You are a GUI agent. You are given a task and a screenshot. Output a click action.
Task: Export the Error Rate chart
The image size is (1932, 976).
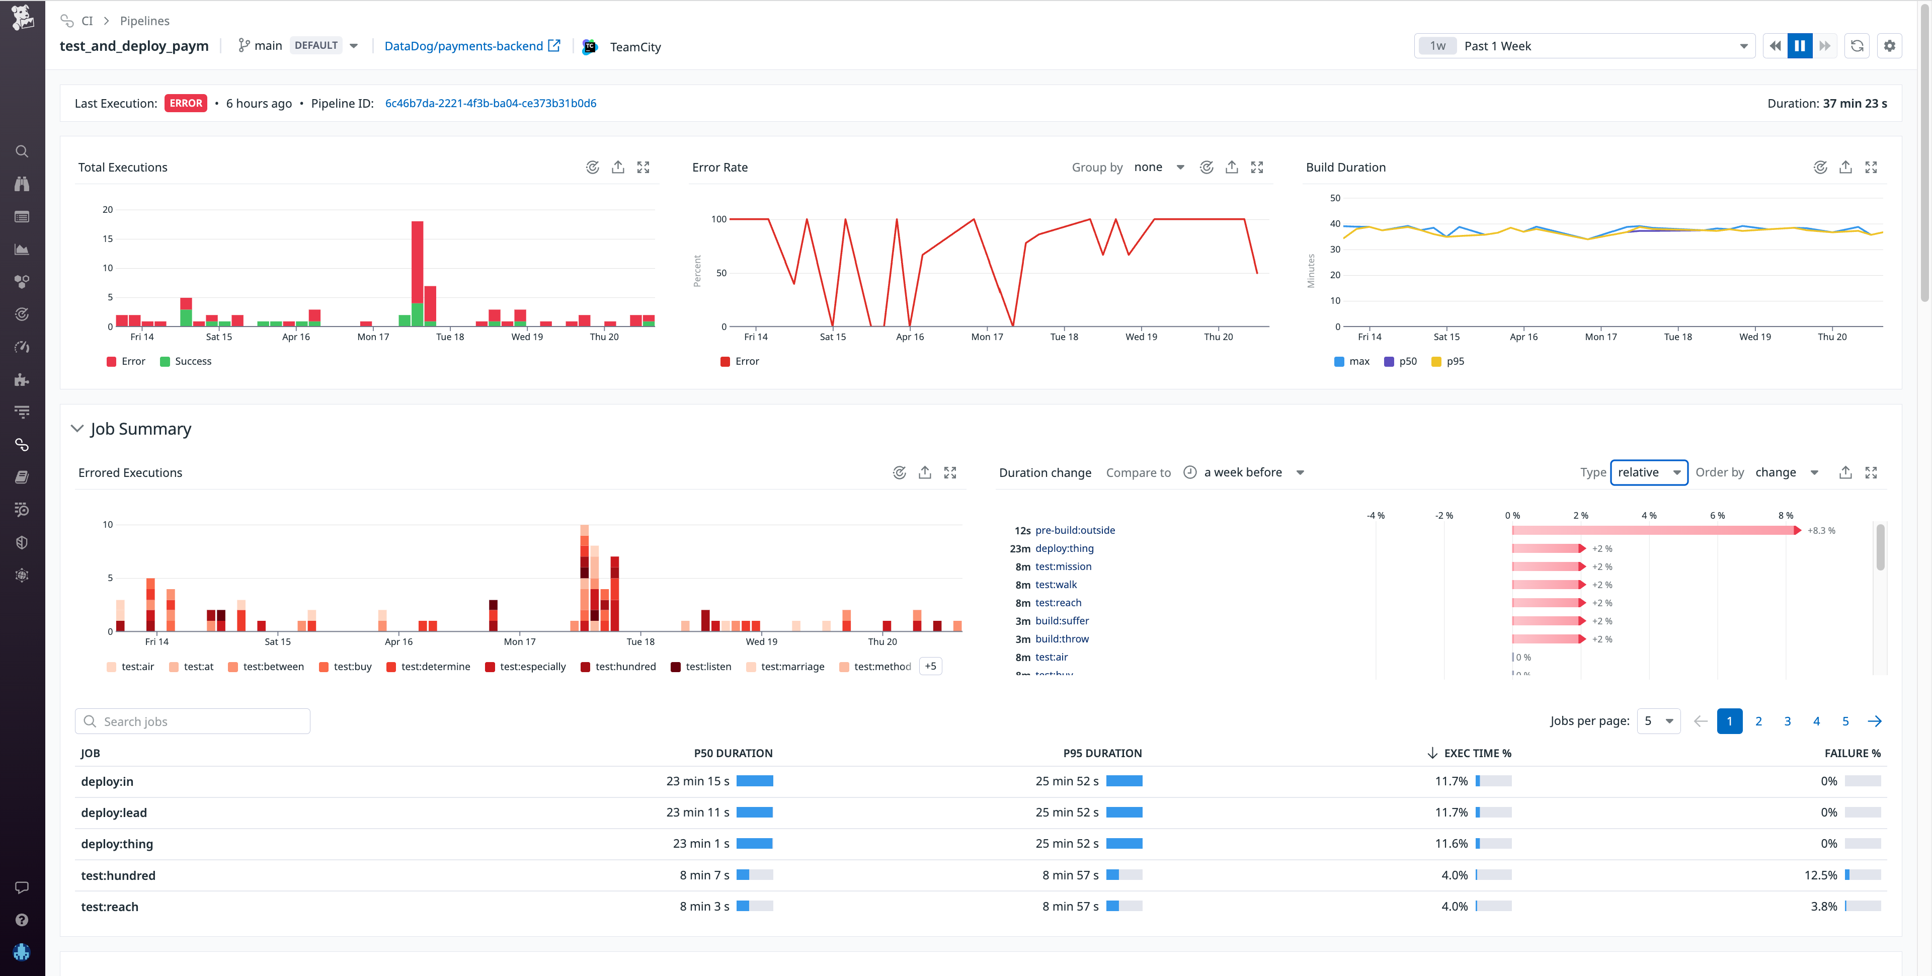(1232, 167)
